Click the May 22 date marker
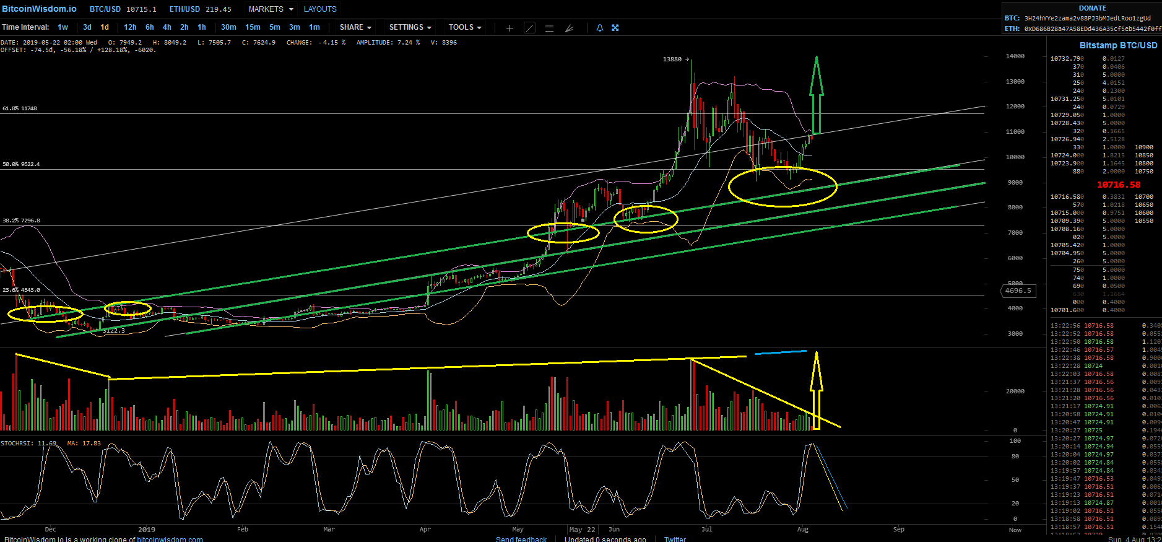1162x542 pixels. (x=582, y=530)
